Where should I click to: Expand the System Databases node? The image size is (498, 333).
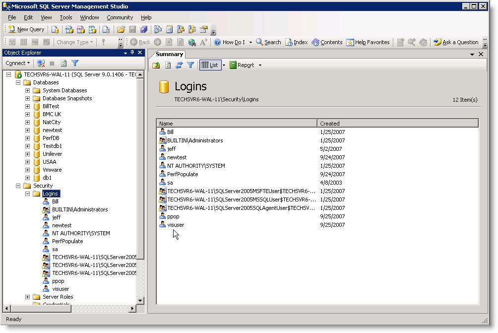[x=28, y=90]
